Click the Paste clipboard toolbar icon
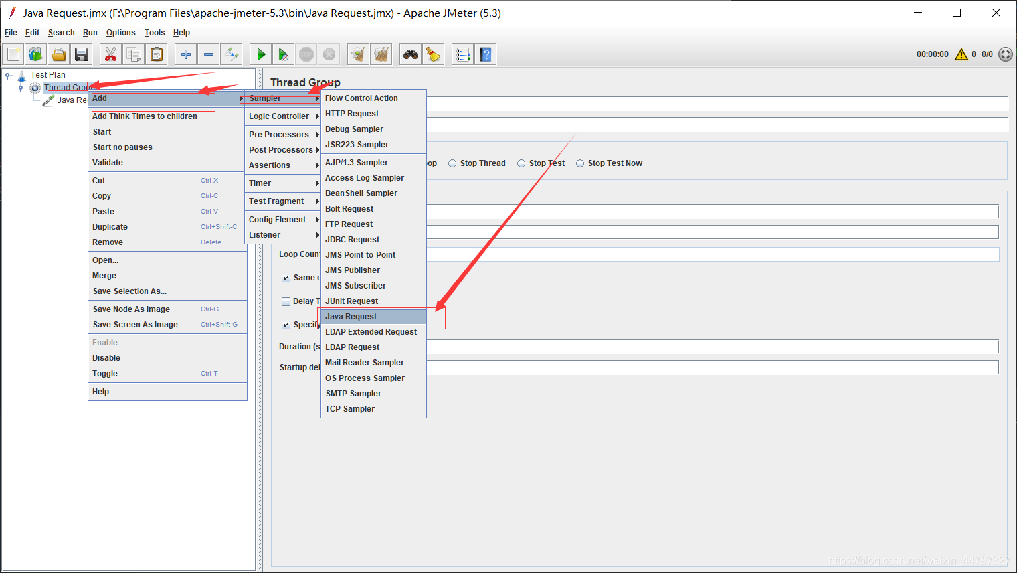This screenshot has width=1017, height=573. [157, 54]
